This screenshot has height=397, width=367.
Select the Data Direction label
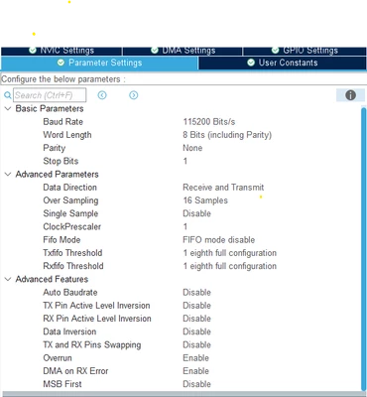click(x=69, y=188)
